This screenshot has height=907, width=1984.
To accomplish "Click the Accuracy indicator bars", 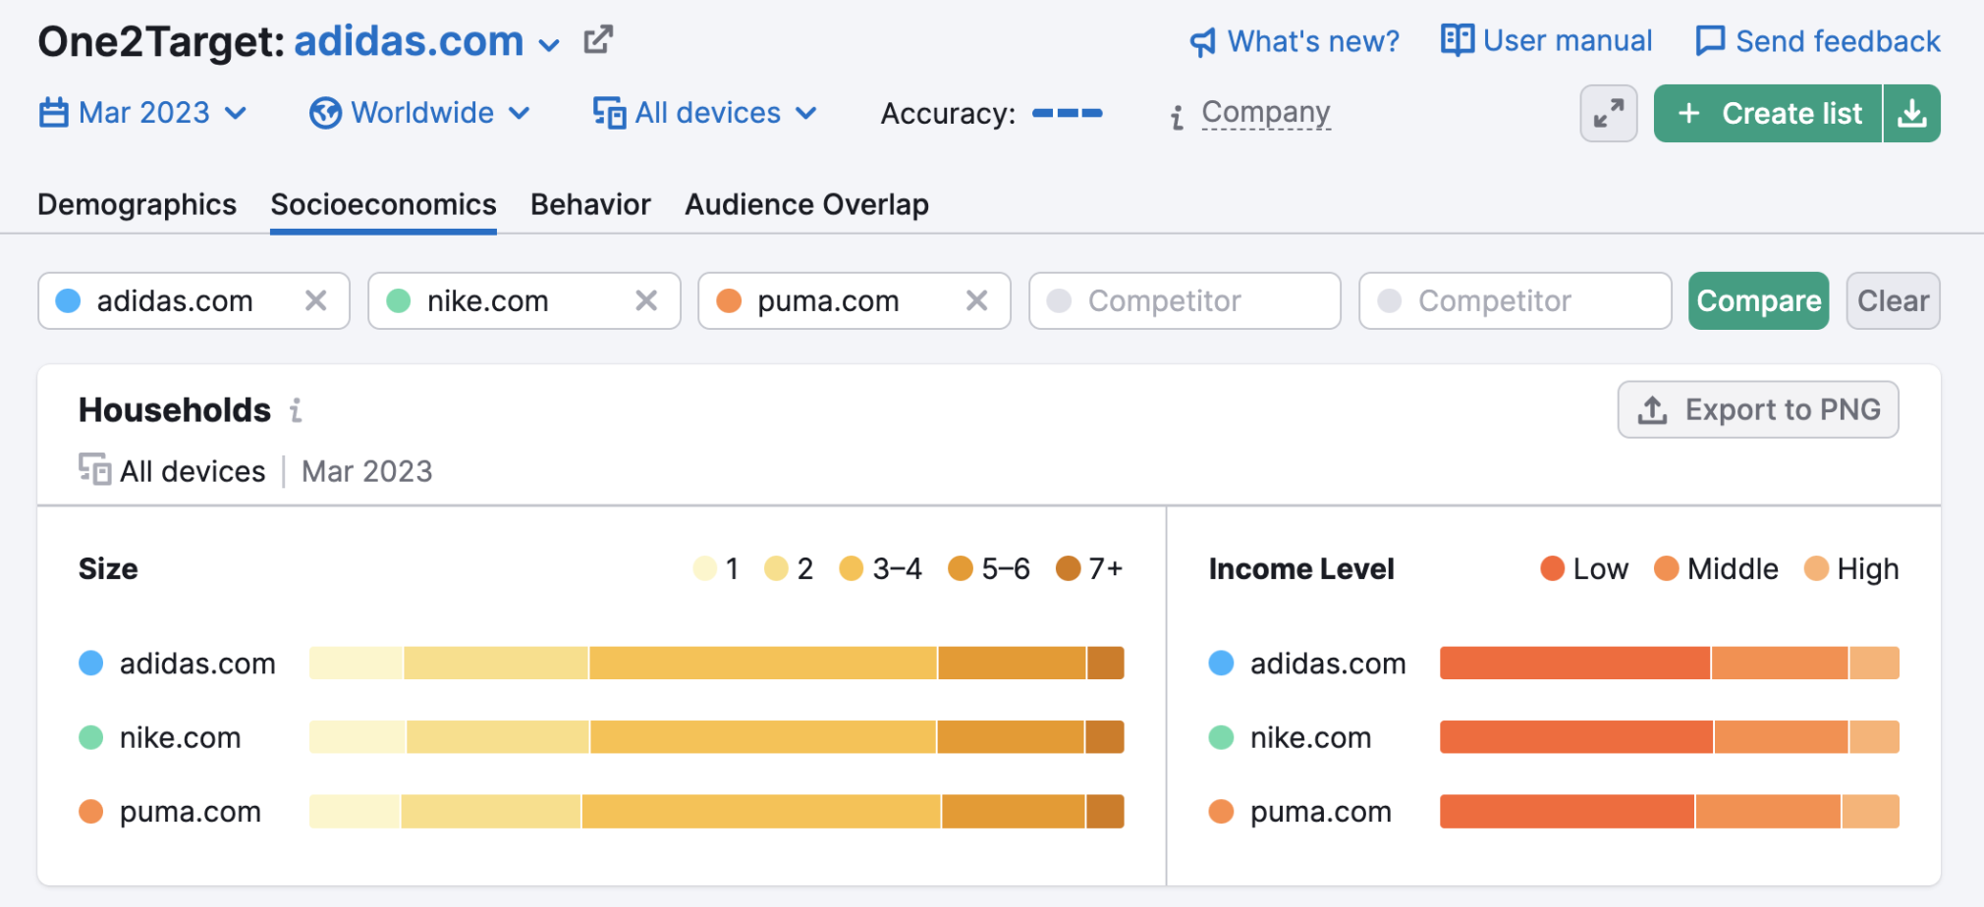I will tap(1067, 113).
